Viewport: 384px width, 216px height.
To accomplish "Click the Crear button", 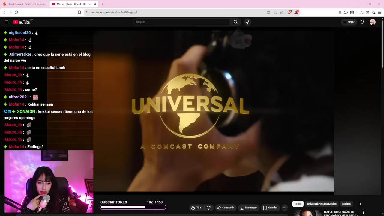I will click(349, 22).
